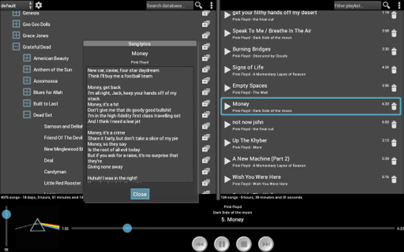This screenshot has width=404, height=252.
Task: Play the highlighted Money playlist entry
Action: [227, 106]
